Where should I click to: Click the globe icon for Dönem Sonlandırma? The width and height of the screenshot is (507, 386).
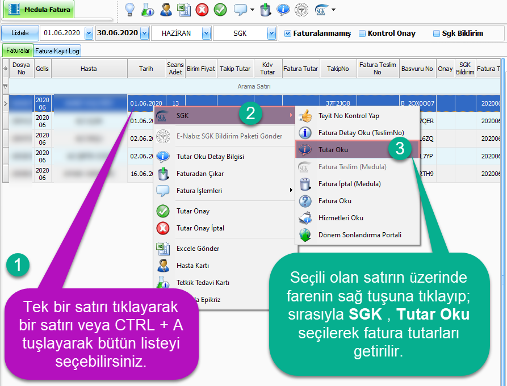(305, 235)
